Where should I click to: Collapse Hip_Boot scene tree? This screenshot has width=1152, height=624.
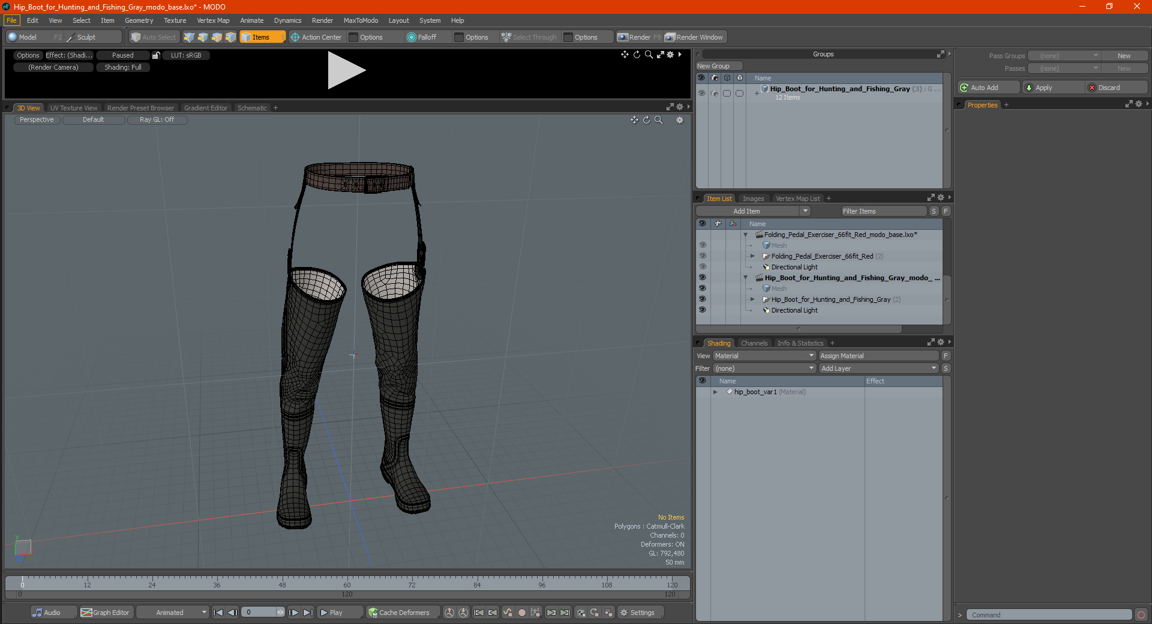tap(746, 278)
